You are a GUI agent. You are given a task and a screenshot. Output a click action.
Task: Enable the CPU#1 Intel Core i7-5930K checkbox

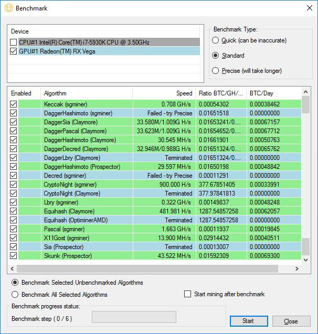(x=14, y=42)
